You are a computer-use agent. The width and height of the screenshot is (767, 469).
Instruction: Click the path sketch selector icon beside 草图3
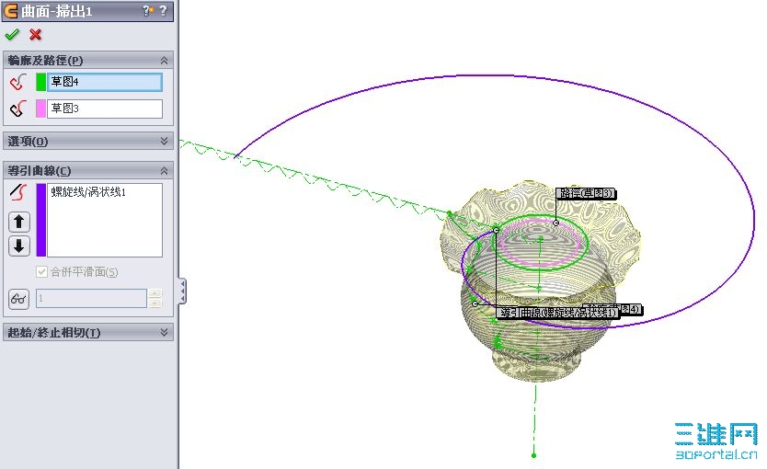click(18, 109)
